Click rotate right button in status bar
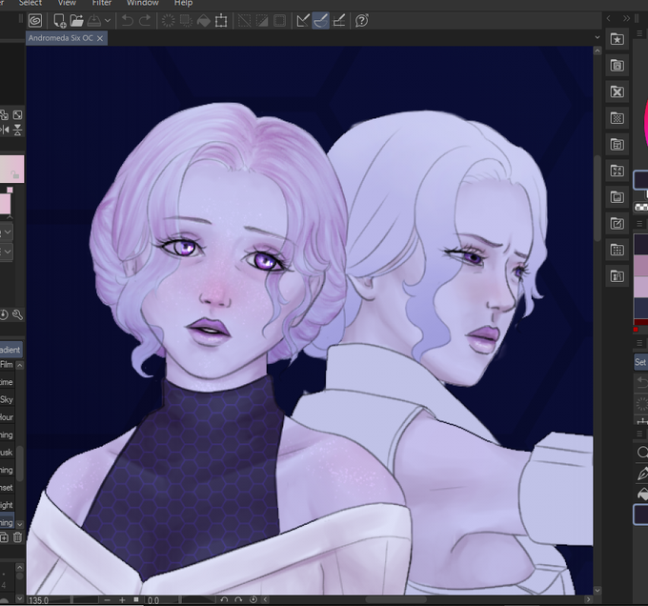648x606 pixels. (238, 599)
